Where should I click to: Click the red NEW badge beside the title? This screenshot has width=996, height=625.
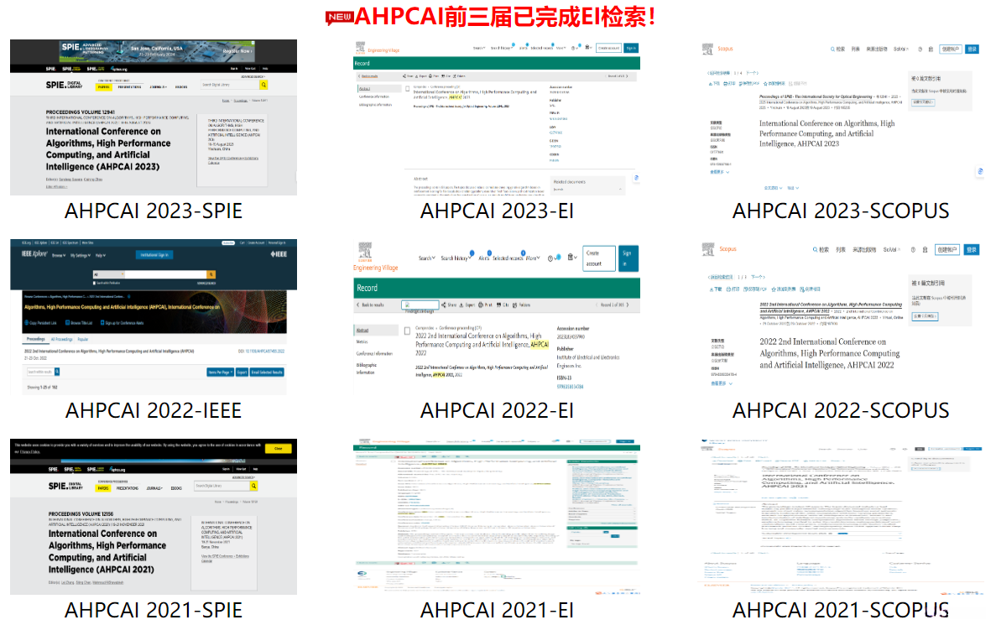(x=339, y=17)
